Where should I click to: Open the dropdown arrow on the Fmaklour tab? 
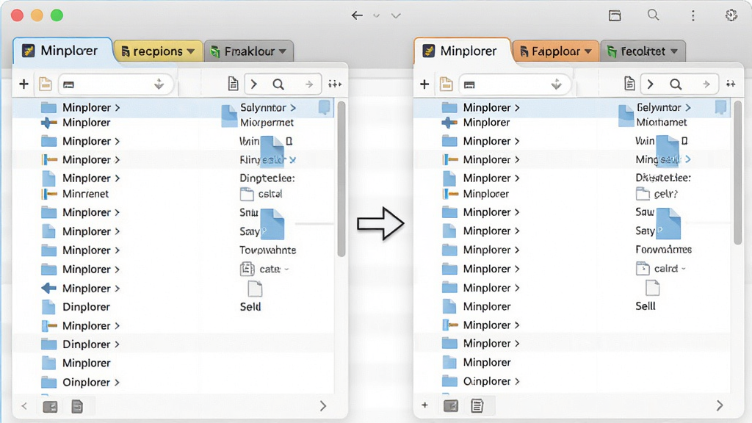pos(283,51)
